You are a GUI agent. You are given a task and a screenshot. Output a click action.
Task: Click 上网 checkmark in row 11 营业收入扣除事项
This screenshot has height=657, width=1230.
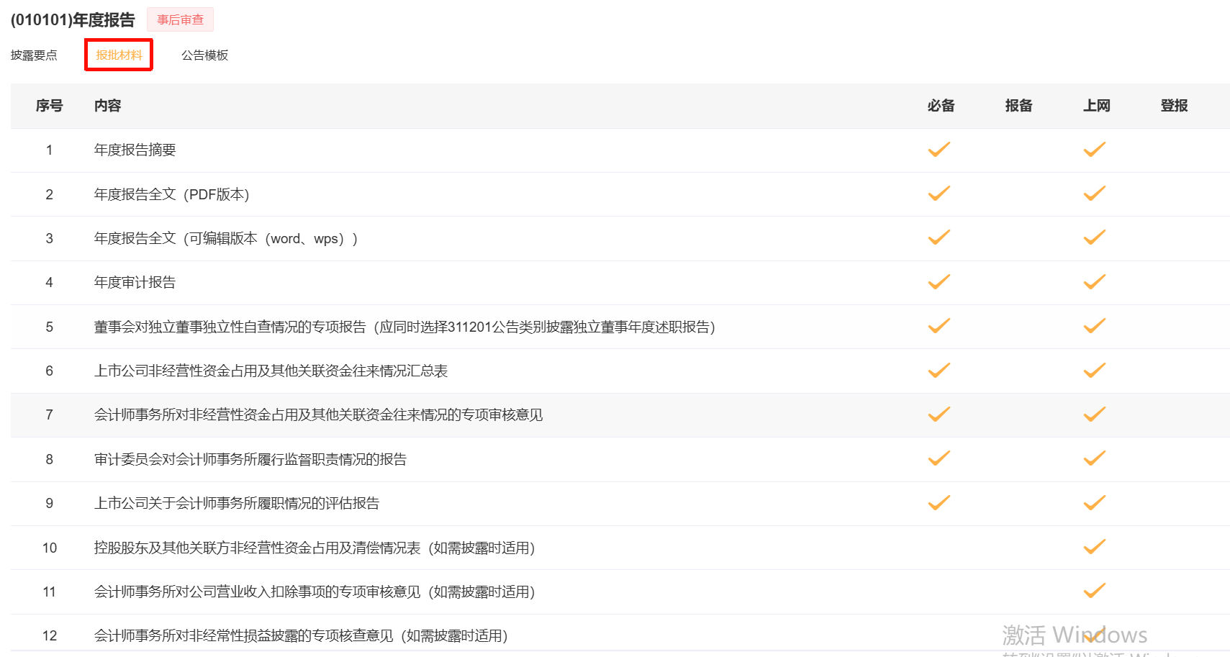coord(1094,592)
